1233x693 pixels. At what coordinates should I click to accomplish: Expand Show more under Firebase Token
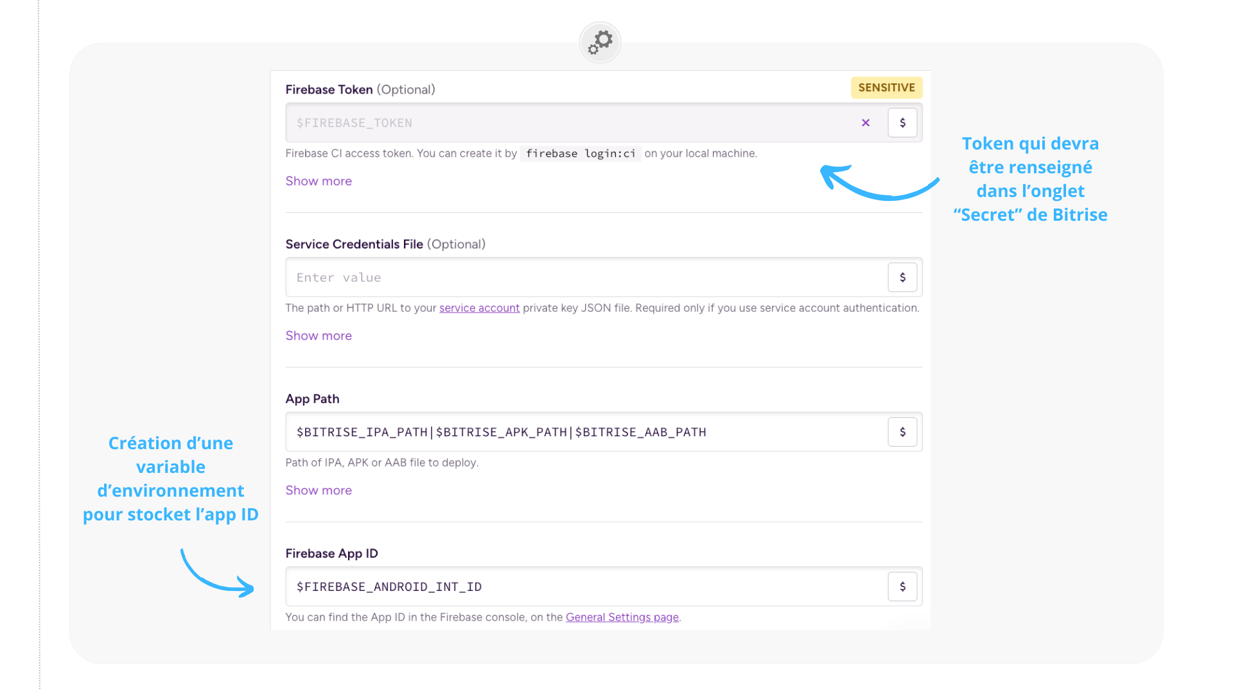point(319,181)
